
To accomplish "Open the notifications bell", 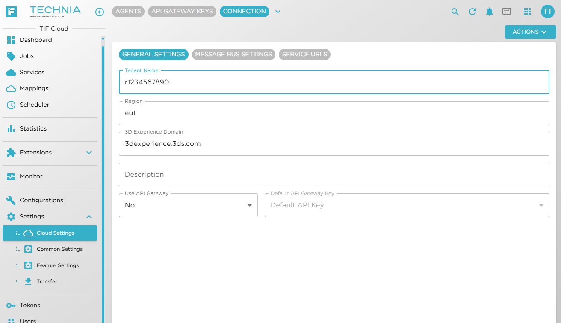I will coord(490,12).
